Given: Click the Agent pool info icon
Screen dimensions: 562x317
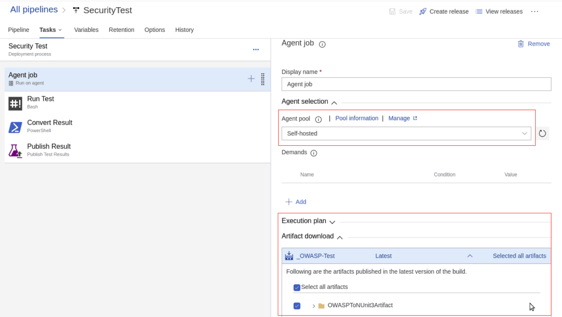Looking at the screenshot, I should coord(318,119).
